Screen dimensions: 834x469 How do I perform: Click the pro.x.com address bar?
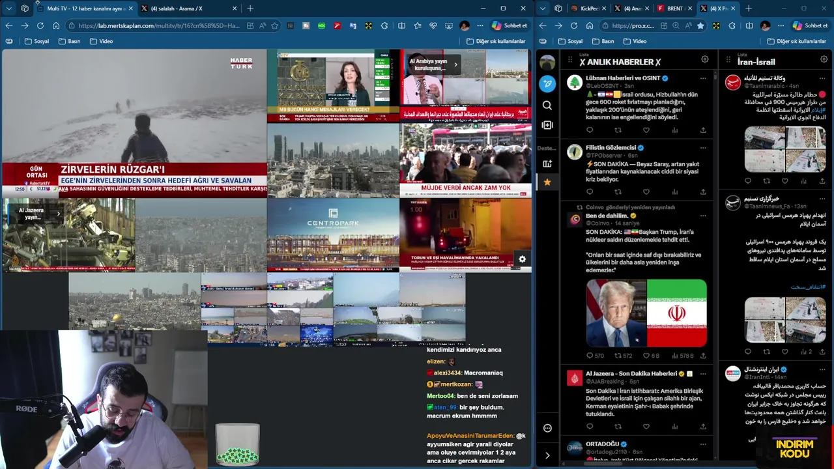pos(633,26)
